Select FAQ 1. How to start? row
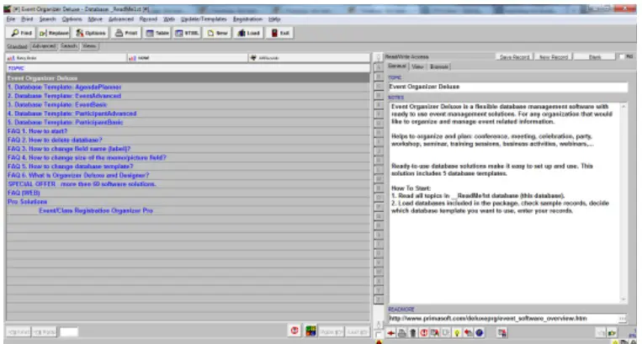The height and width of the screenshot is (344, 642). (188, 131)
